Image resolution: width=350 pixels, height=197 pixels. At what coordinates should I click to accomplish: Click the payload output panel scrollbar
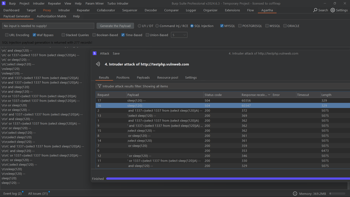click(x=348, y=186)
